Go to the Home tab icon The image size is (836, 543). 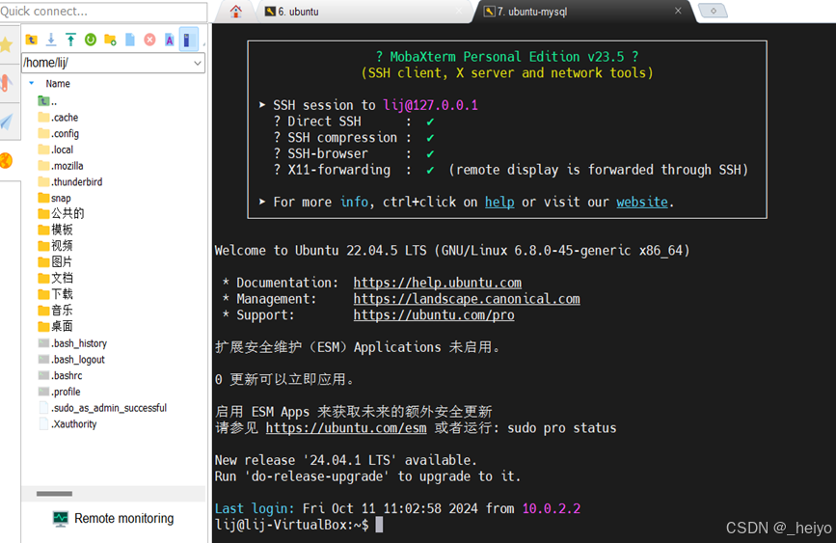(235, 12)
